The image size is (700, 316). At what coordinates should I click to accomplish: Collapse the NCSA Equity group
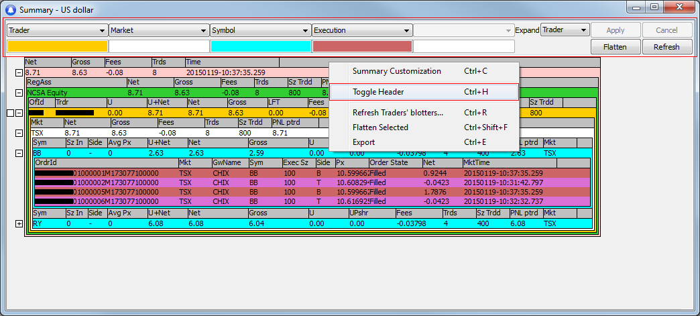point(19,93)
